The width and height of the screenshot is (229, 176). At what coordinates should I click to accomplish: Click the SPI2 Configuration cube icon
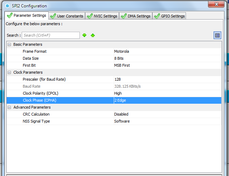click(7, 6)
